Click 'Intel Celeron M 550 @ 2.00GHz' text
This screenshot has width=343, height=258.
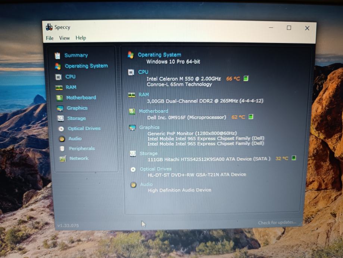point(184,79)
